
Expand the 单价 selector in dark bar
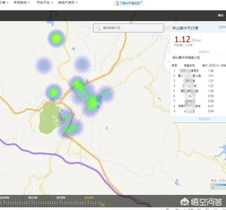(x=221, y=16)
